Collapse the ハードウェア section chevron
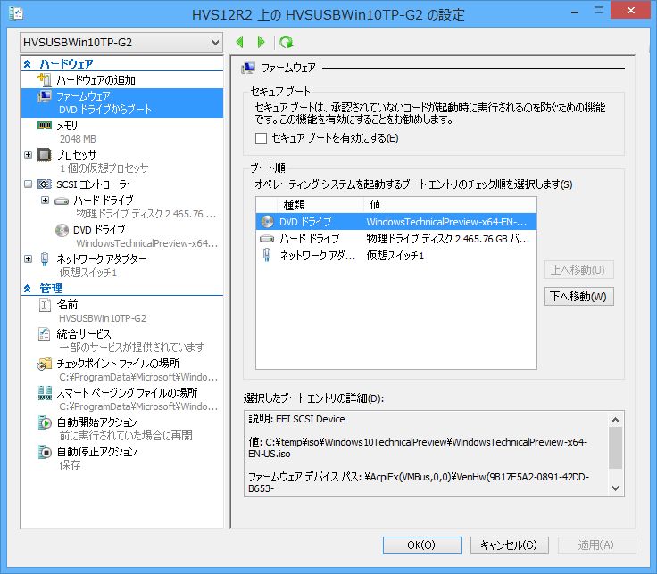Screen dimensions: 657x574 click(x=28, y=64)
